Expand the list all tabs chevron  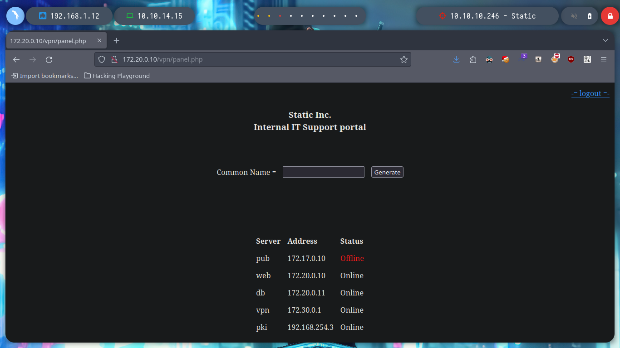(605, 40)
